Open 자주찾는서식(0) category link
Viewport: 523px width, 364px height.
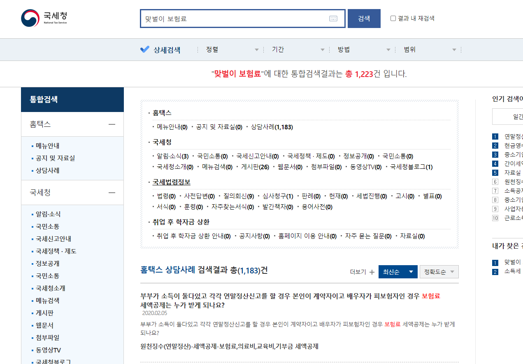pyautogui.click(x=232, y=207)
